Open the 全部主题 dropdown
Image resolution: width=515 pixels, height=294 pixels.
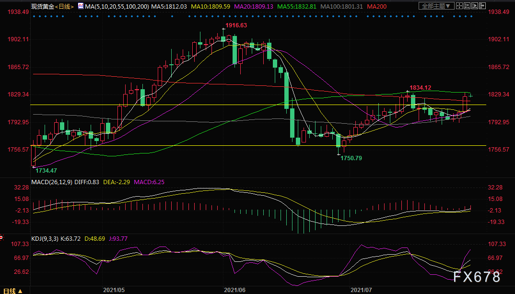click(436, 6)
